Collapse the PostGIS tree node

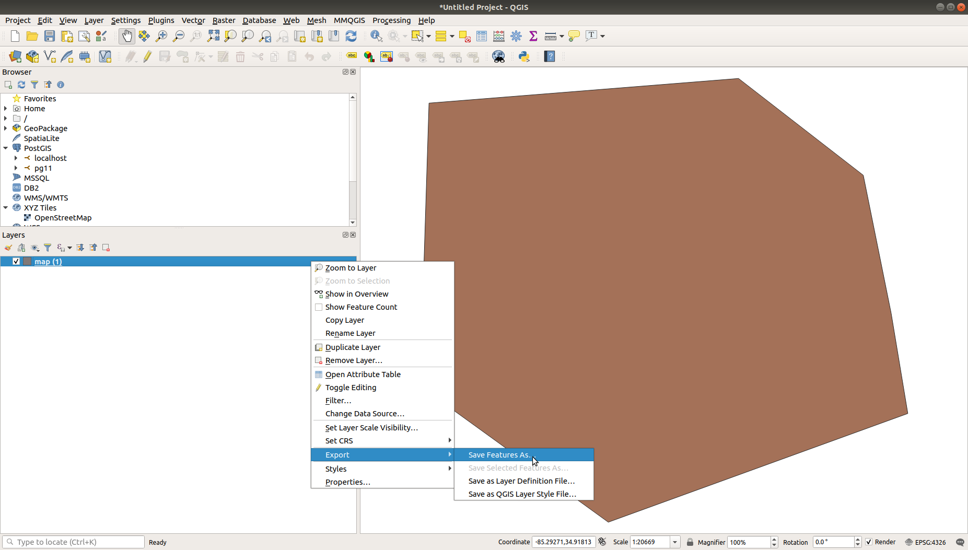click(x=6, y=148)
